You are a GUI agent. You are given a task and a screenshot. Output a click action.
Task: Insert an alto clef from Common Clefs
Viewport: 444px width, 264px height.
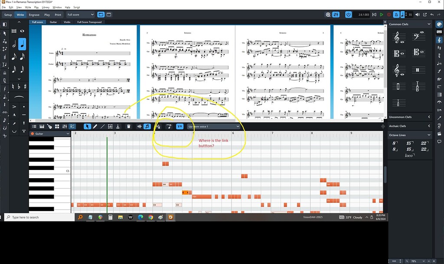[x=398, y=54]
